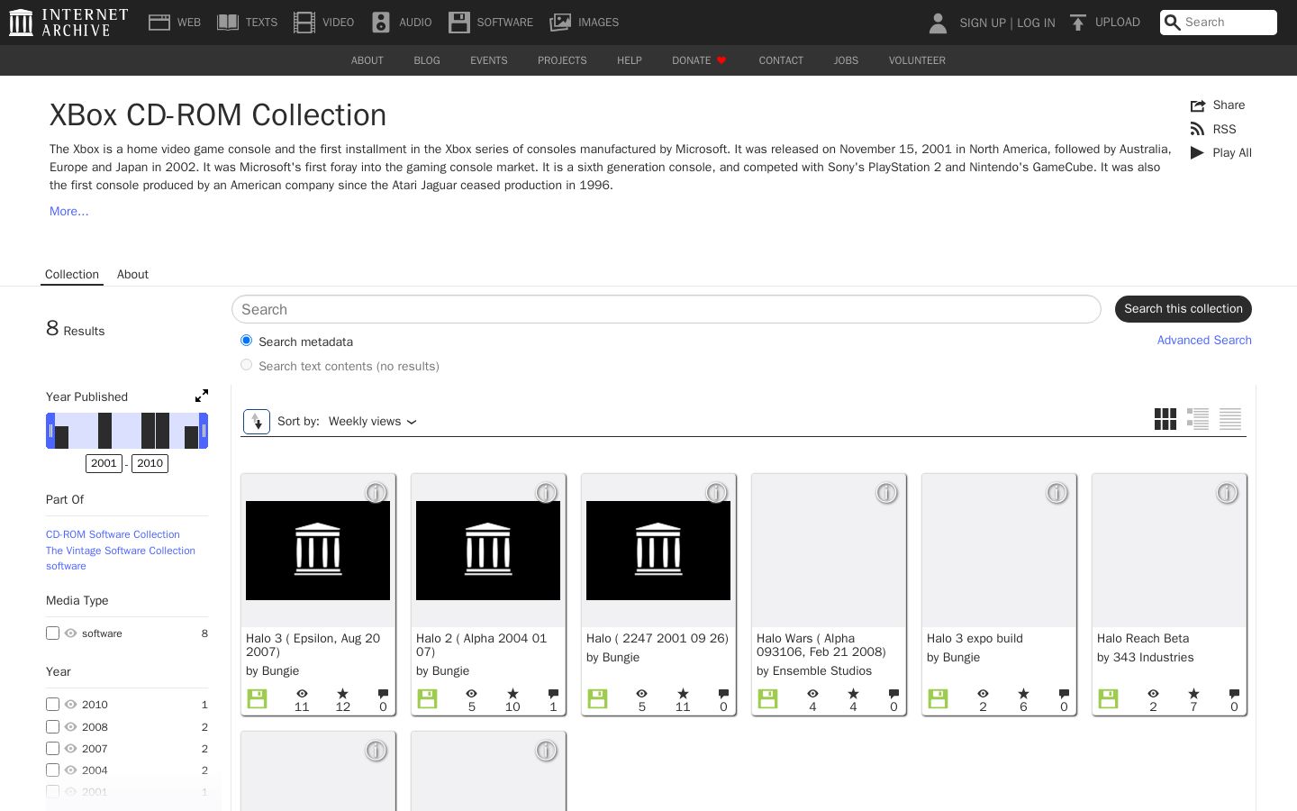This screenshot has height=811, width=1297.
Task: Open info for Halo Wars Alpha card
Action: click(x=886, y=493)
